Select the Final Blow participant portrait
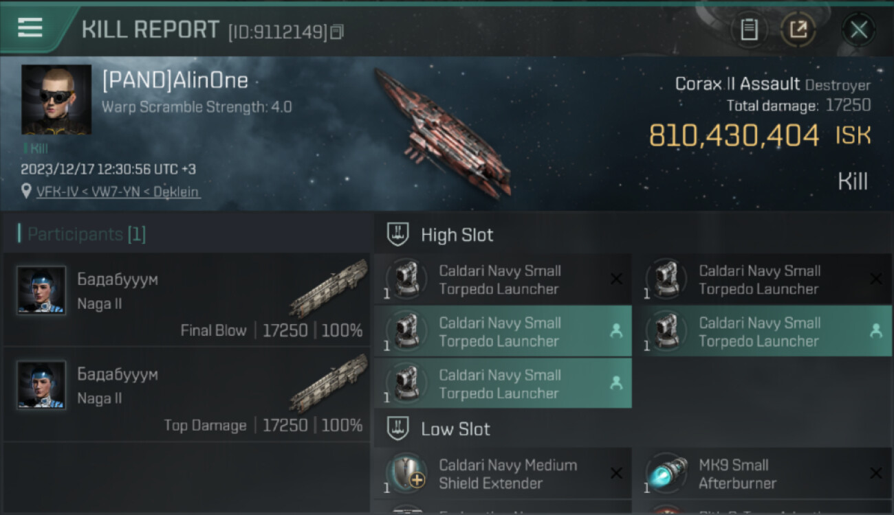The width and height of the screenshot is (894, 515). (41, 290)
